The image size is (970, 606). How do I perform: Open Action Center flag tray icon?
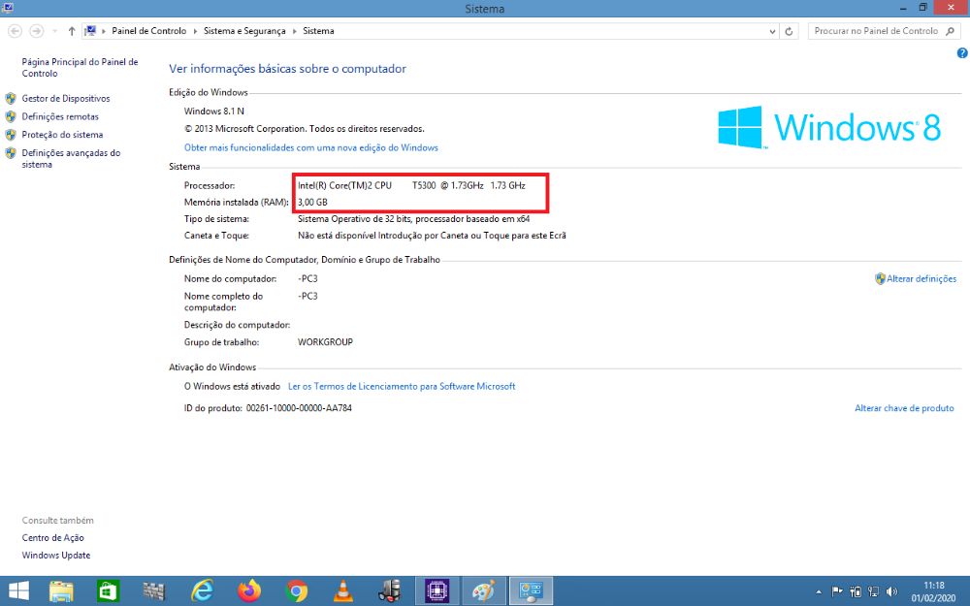[837, 591]
